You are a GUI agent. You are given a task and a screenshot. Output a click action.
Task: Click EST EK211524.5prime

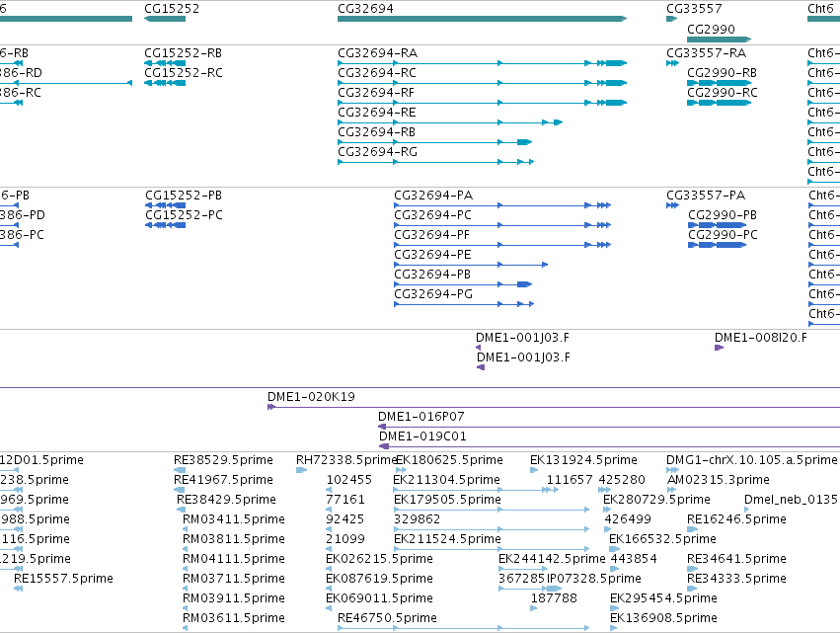click(x=447, y=540)
